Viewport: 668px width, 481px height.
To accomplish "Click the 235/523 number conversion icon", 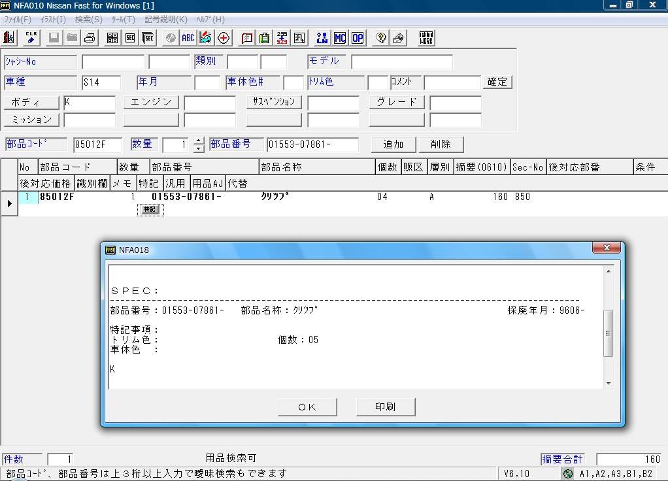I will pos(282,38).
